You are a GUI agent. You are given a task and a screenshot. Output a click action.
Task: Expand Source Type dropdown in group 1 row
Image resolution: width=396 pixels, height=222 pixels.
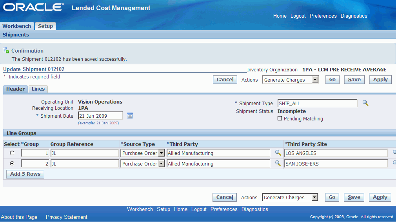click(143, 153)
